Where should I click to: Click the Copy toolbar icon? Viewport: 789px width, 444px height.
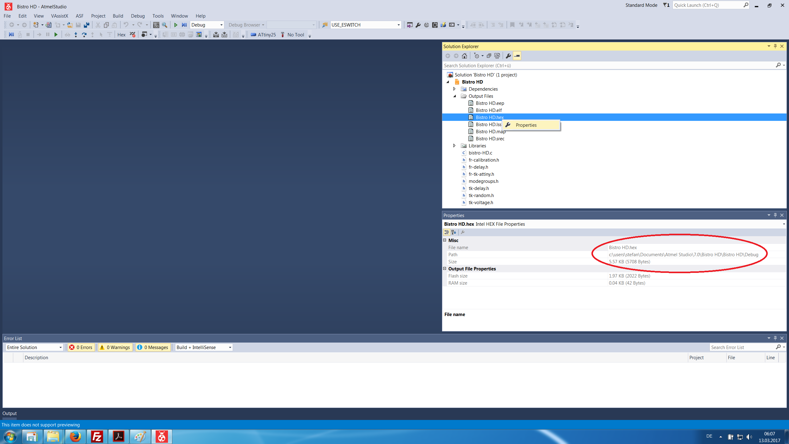106,25
